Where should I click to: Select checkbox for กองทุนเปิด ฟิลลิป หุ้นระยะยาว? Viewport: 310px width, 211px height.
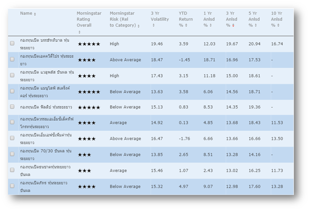tap(12, 107)
